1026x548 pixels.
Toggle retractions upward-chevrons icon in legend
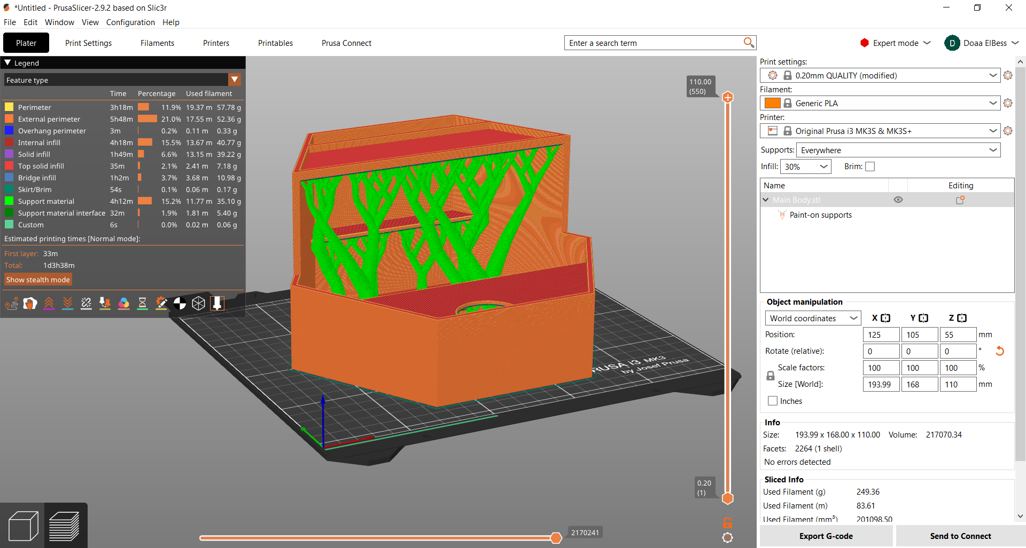pyautogui.click(x=49, y=304)
